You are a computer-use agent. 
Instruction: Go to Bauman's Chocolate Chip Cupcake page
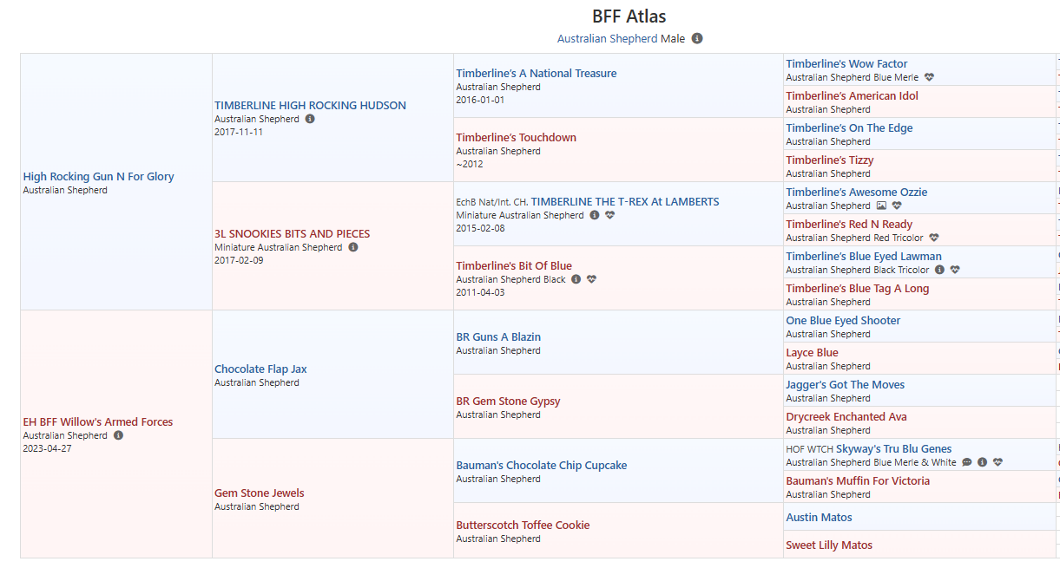point(541,466)
